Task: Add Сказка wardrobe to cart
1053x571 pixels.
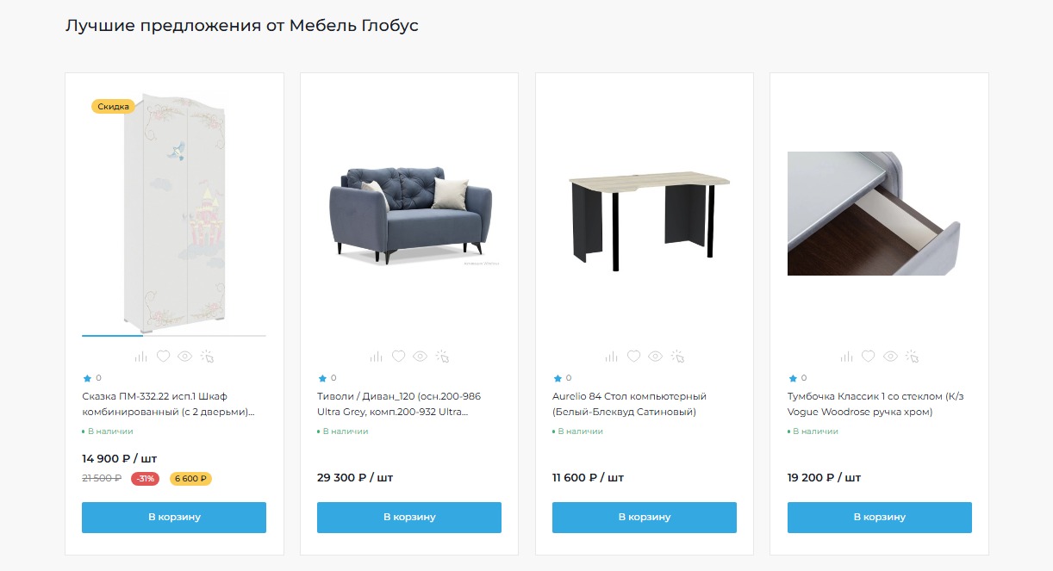Action: click(x=174, y=518)
